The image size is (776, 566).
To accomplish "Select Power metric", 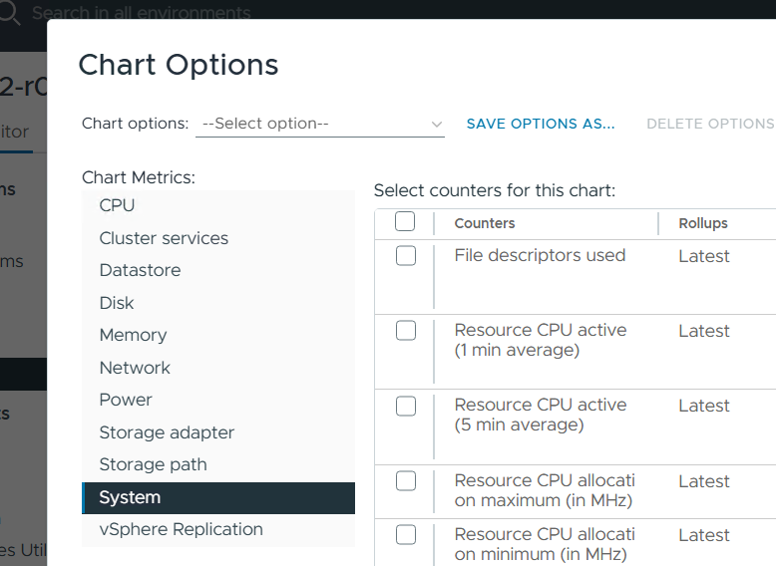I will click(x=218, y=400).
